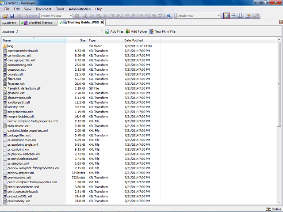Select the pr.oxmlprint.multi.xml file
Viewport: 283px width, 212px height.
click(x=22, y=140)
